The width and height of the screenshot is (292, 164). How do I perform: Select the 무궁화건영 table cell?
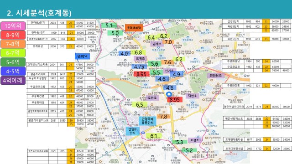coord(38,96)
